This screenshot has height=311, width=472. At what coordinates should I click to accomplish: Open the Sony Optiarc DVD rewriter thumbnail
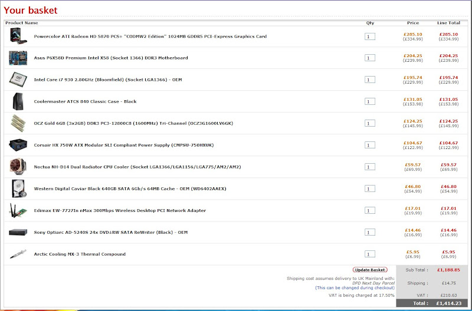coord(18,232)
